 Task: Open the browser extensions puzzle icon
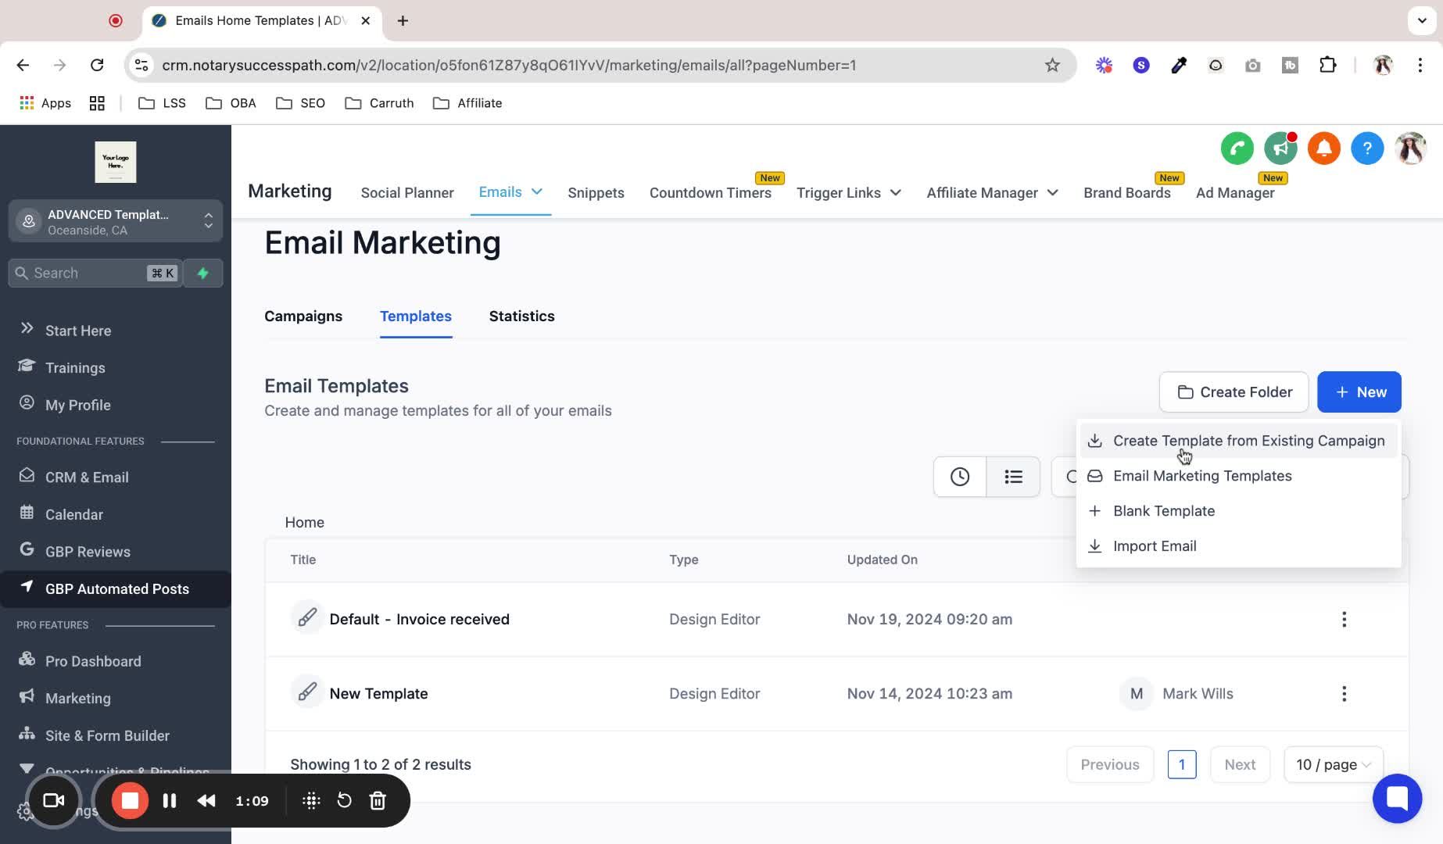1327,65
